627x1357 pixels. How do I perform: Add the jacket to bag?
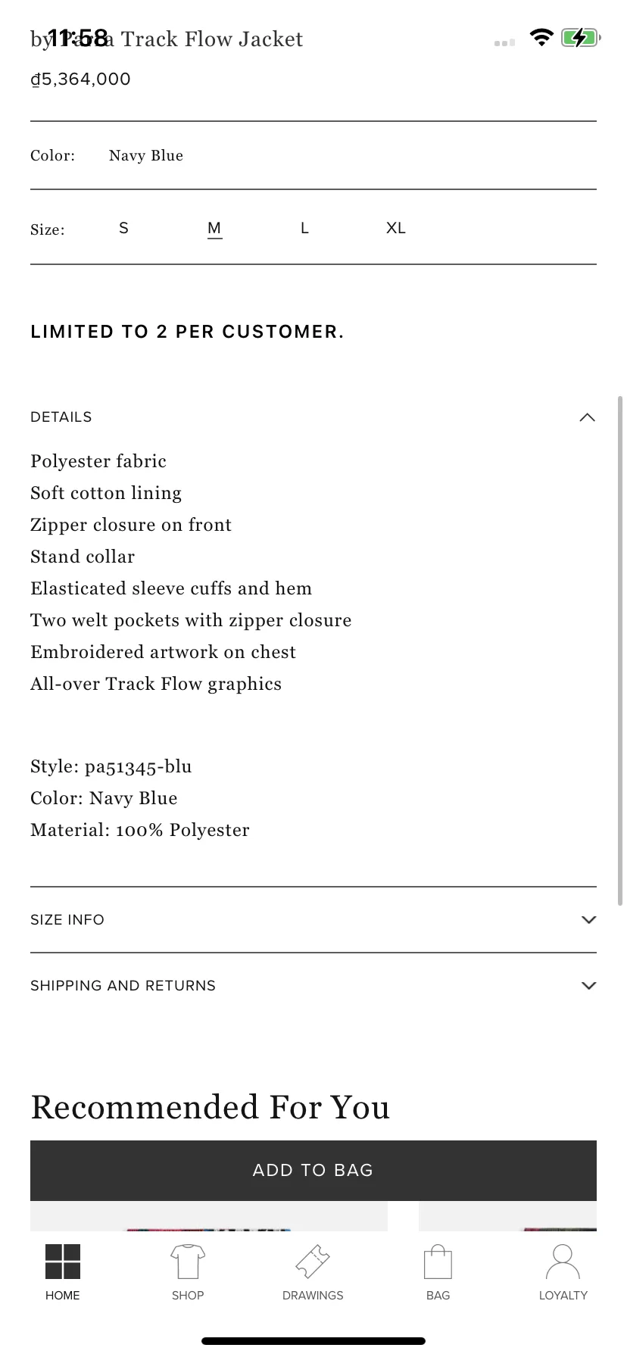[313, 1170]
